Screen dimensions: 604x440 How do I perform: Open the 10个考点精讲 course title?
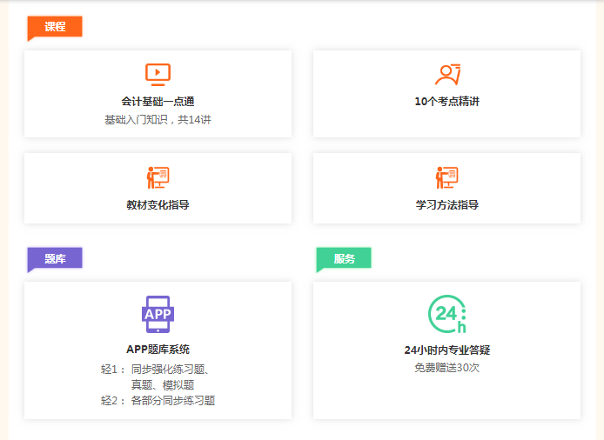pos(446,102)
